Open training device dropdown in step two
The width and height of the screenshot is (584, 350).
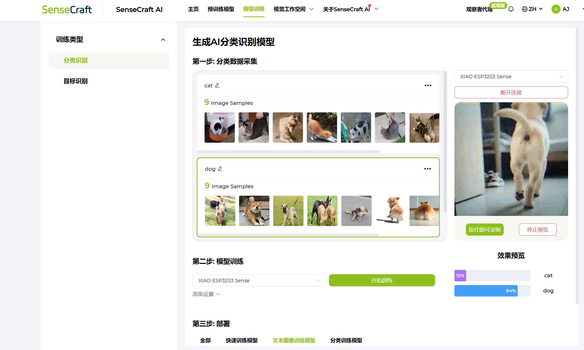click(x=259, y=281)
